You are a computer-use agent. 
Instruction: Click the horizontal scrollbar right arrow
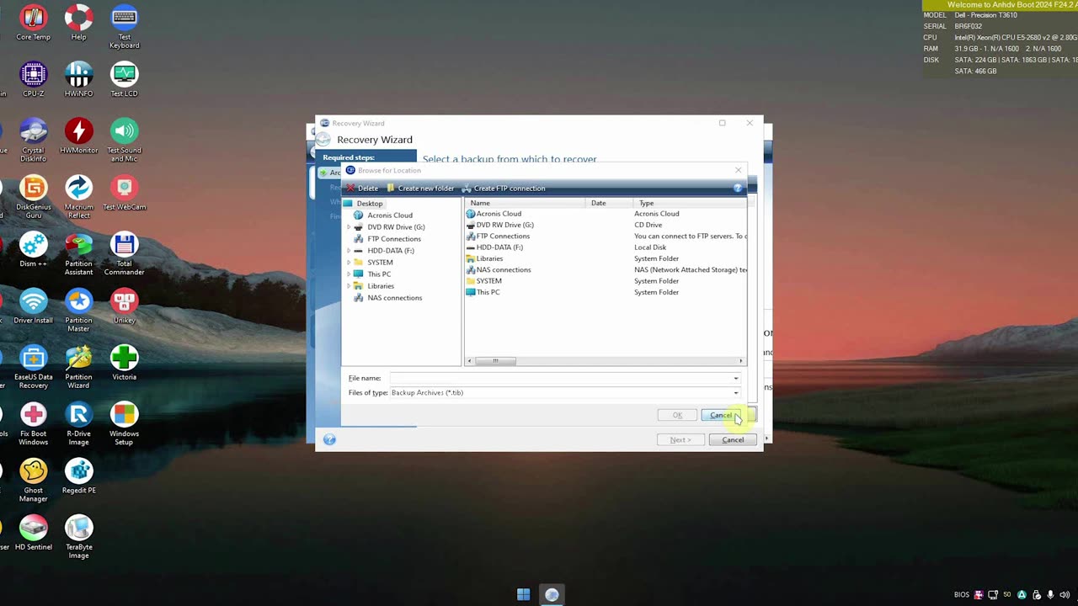click(740, 361)
